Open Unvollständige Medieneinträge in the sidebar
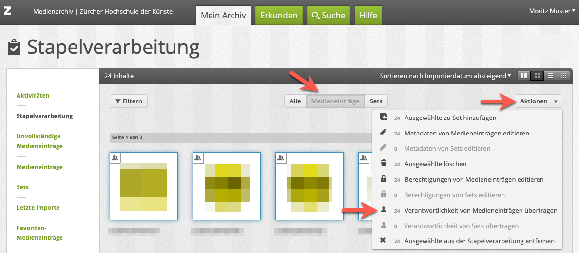Viewport: 579px width, 253px height. pos(39,141)
